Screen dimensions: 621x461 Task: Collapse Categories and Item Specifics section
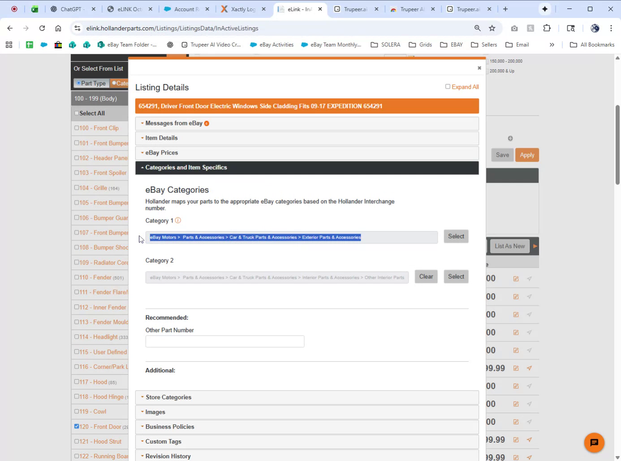[307, 167]
